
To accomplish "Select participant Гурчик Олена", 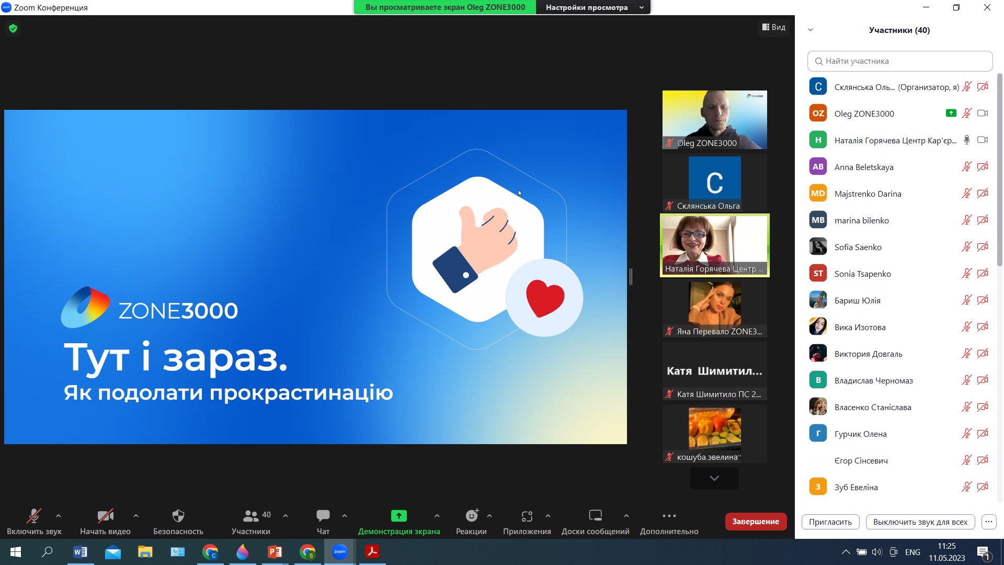I will point(899,434).
